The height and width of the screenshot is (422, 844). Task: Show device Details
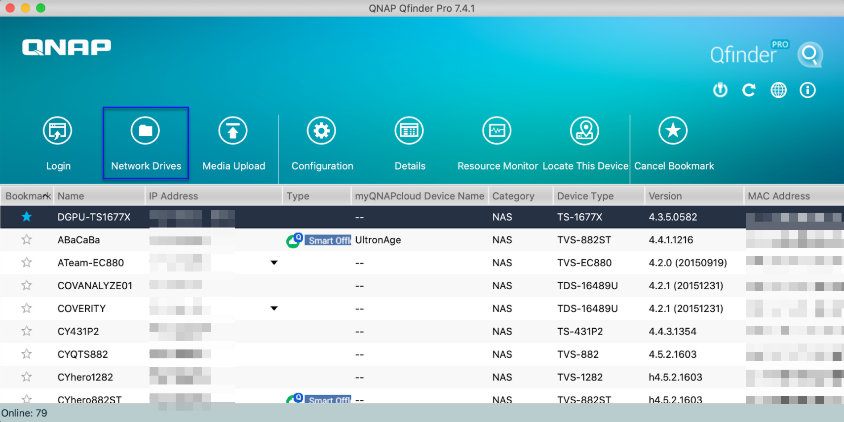pyautogui.click(x=410, y=143)
